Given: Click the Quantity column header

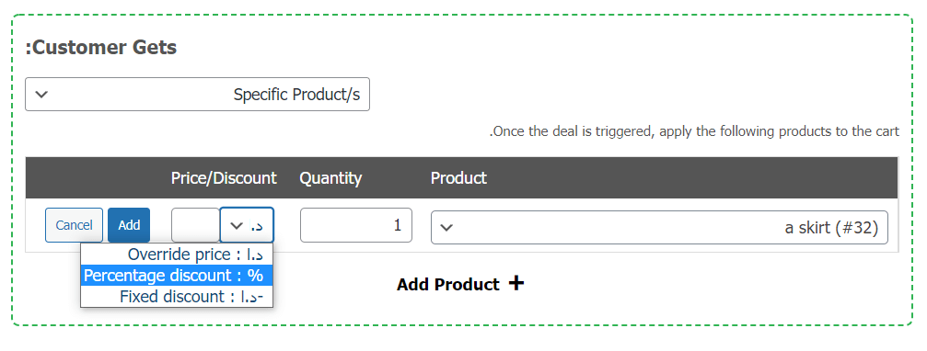Looking at the screenshot, I should 330,177.
